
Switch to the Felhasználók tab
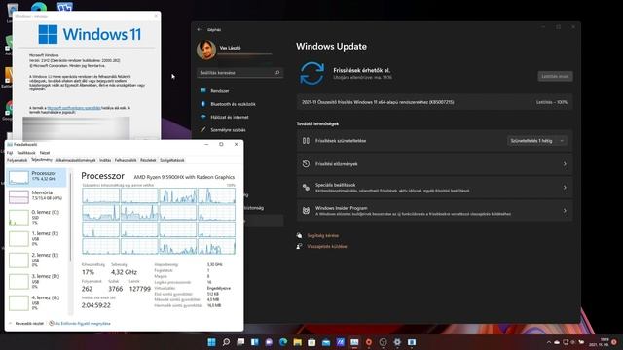coord(126,160)
